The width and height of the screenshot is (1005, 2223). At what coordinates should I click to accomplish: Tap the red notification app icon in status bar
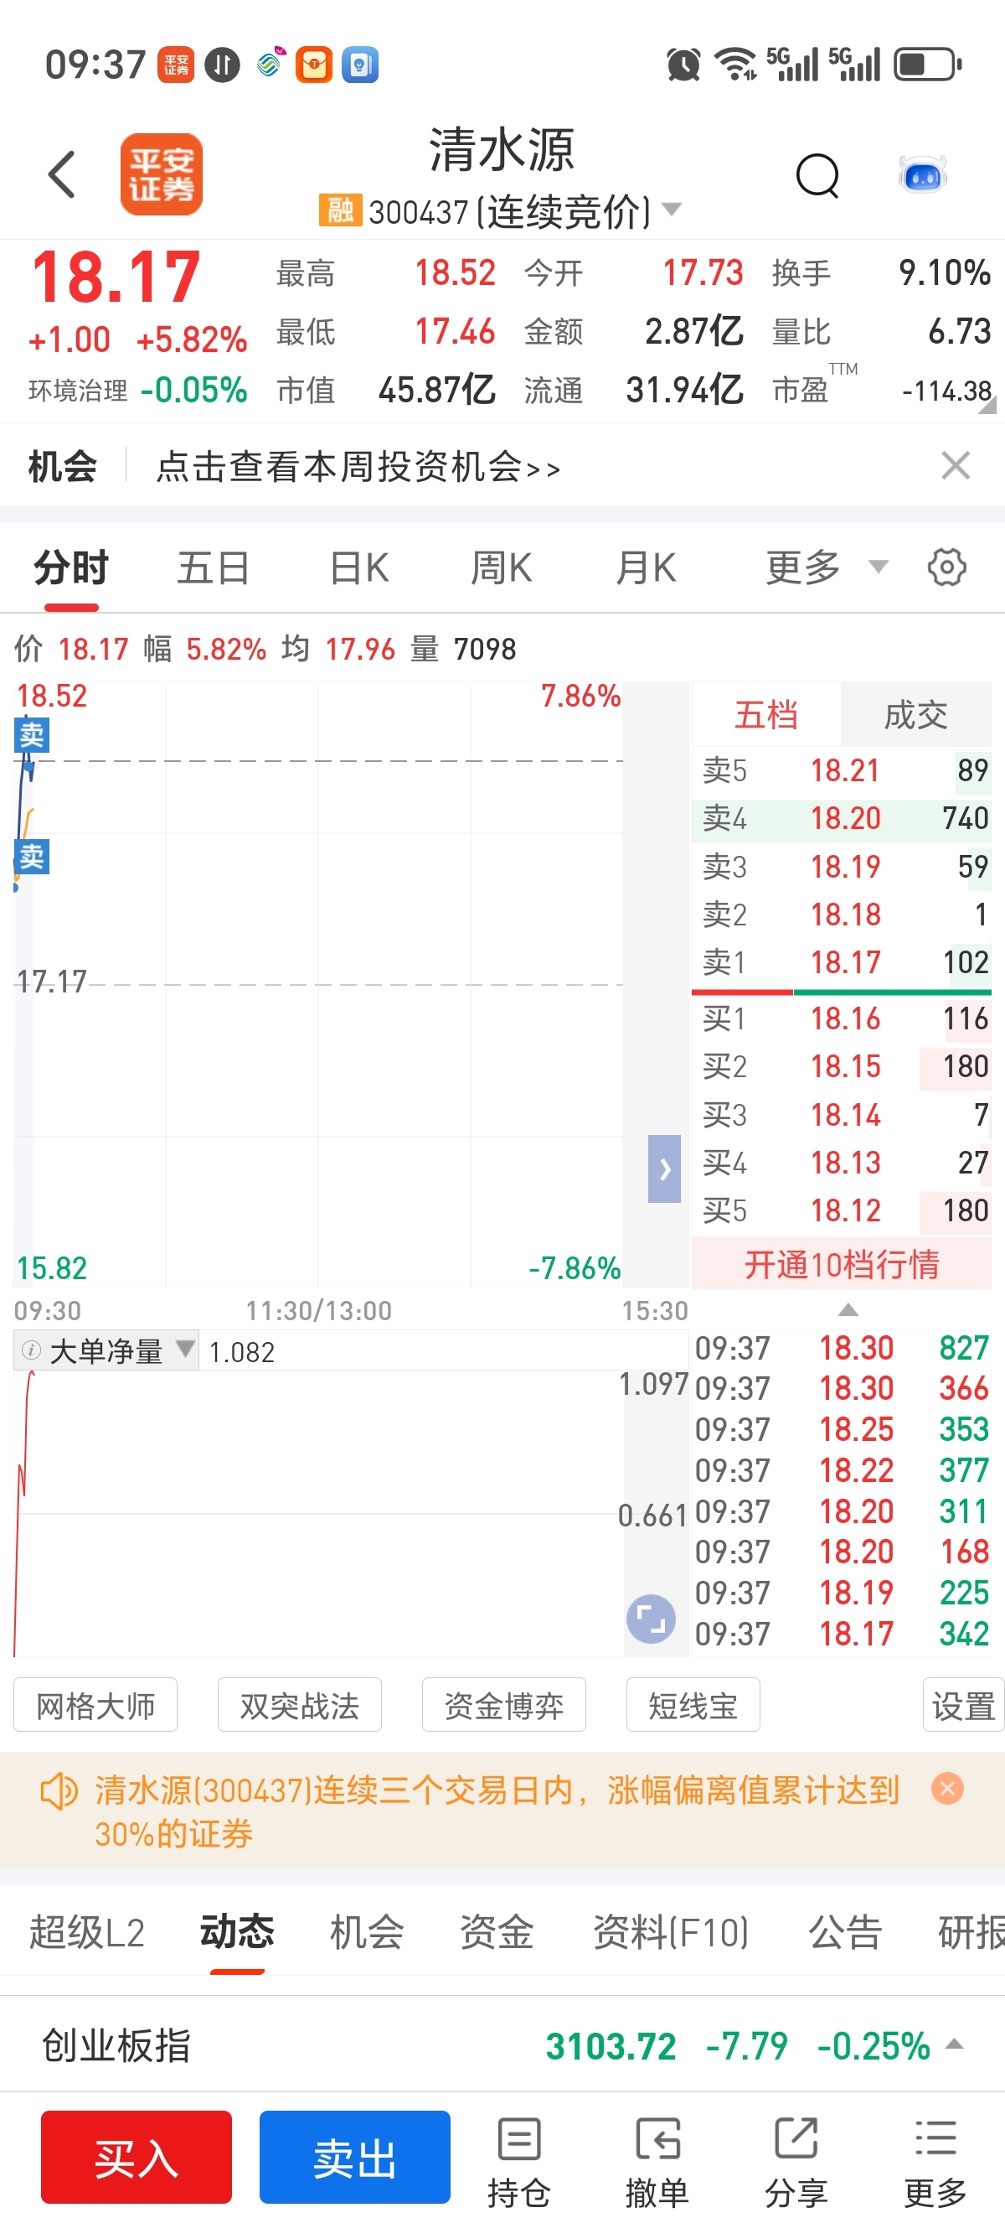pyautogui.click(x=176, y=65)
